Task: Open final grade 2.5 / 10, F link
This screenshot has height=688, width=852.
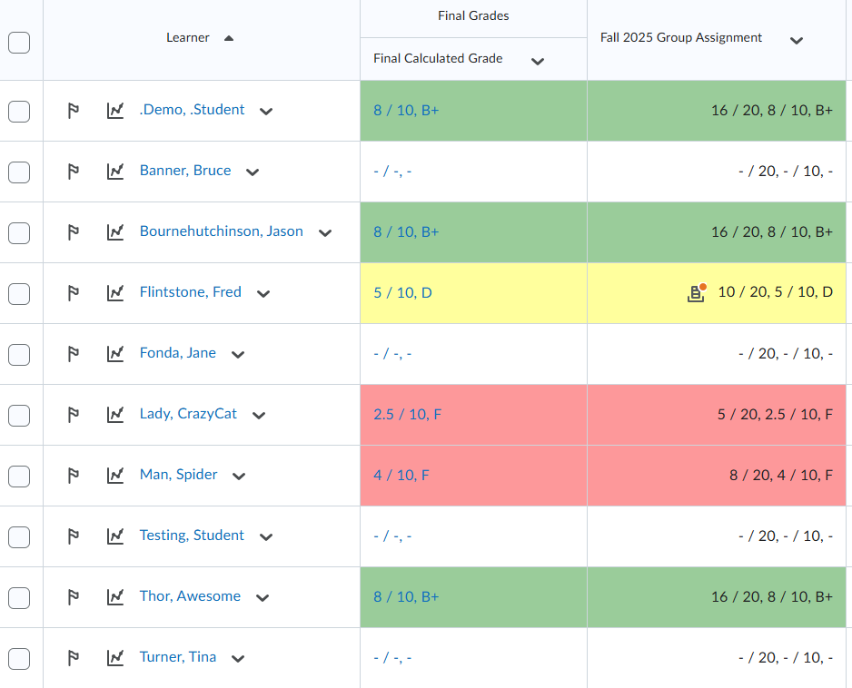Action: (407, 415)
